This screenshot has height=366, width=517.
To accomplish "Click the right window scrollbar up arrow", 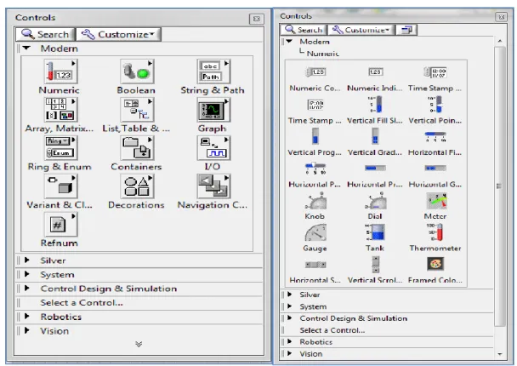I will [x=500, y=41].
